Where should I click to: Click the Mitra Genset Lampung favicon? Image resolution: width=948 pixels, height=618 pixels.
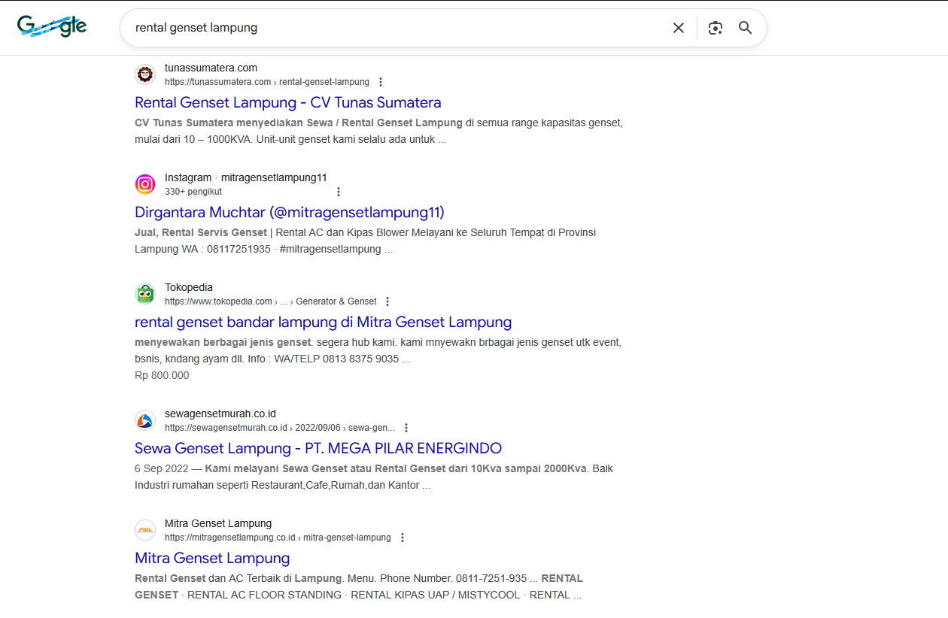click(145, 530)
